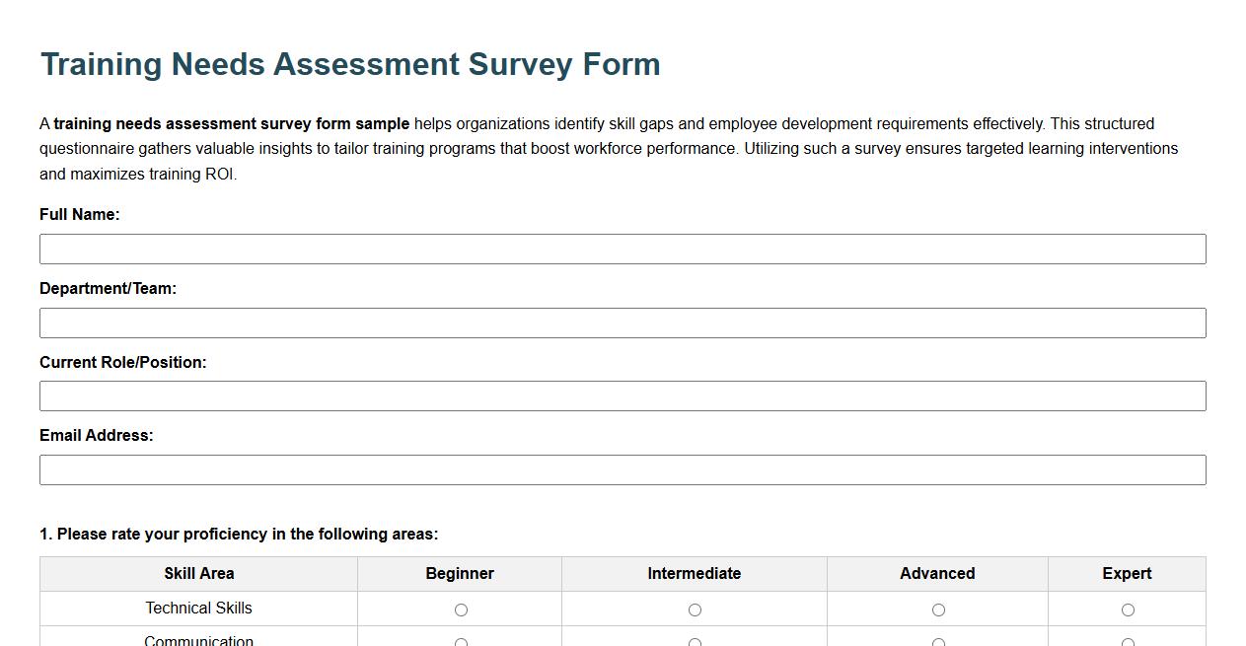1246x646 pixels.
Task: Click the Training Needs Assessment Survey title
Action: point(349,63)
